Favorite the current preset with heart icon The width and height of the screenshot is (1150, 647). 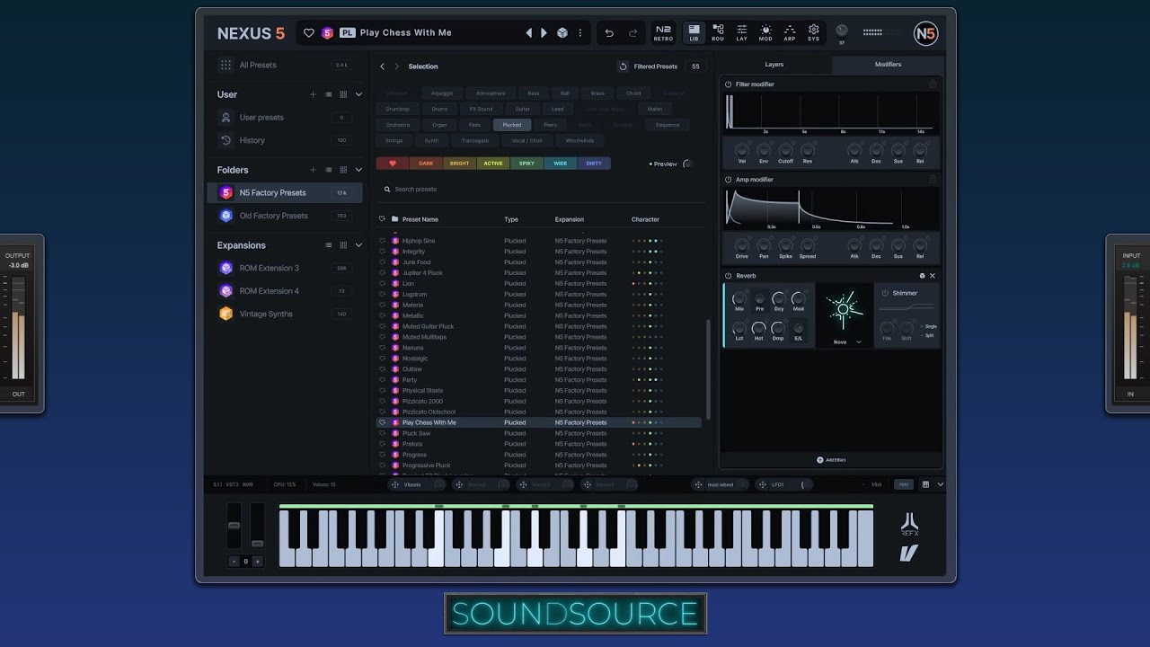coord(308,33)
